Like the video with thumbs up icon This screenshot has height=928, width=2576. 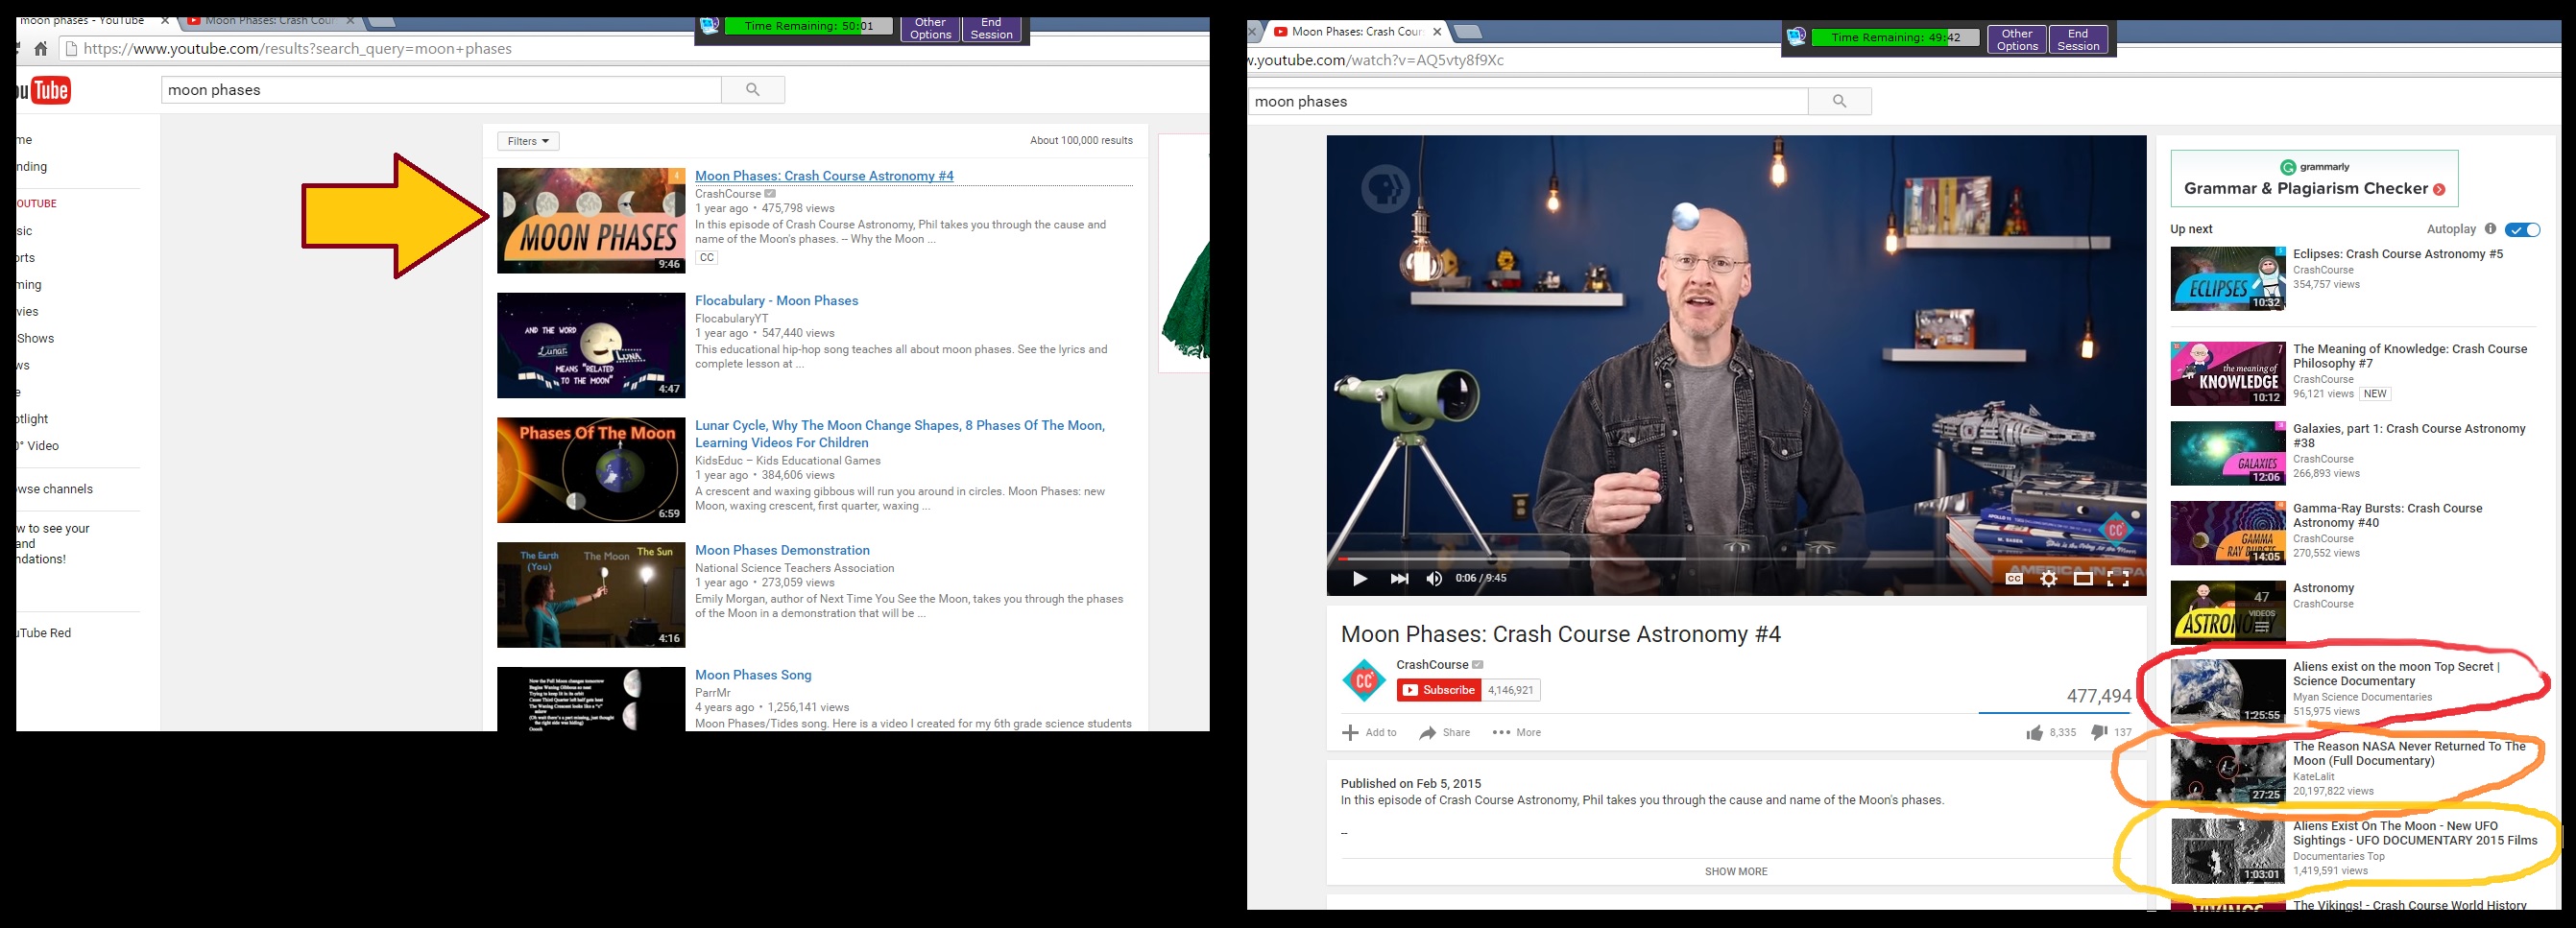point(2034,733)
